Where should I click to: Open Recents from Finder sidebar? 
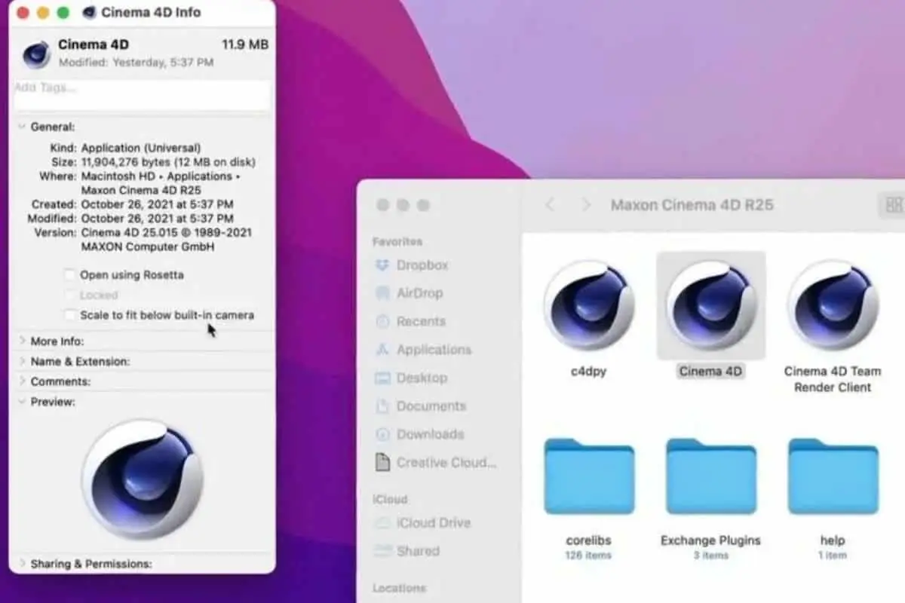click(421, 322)
